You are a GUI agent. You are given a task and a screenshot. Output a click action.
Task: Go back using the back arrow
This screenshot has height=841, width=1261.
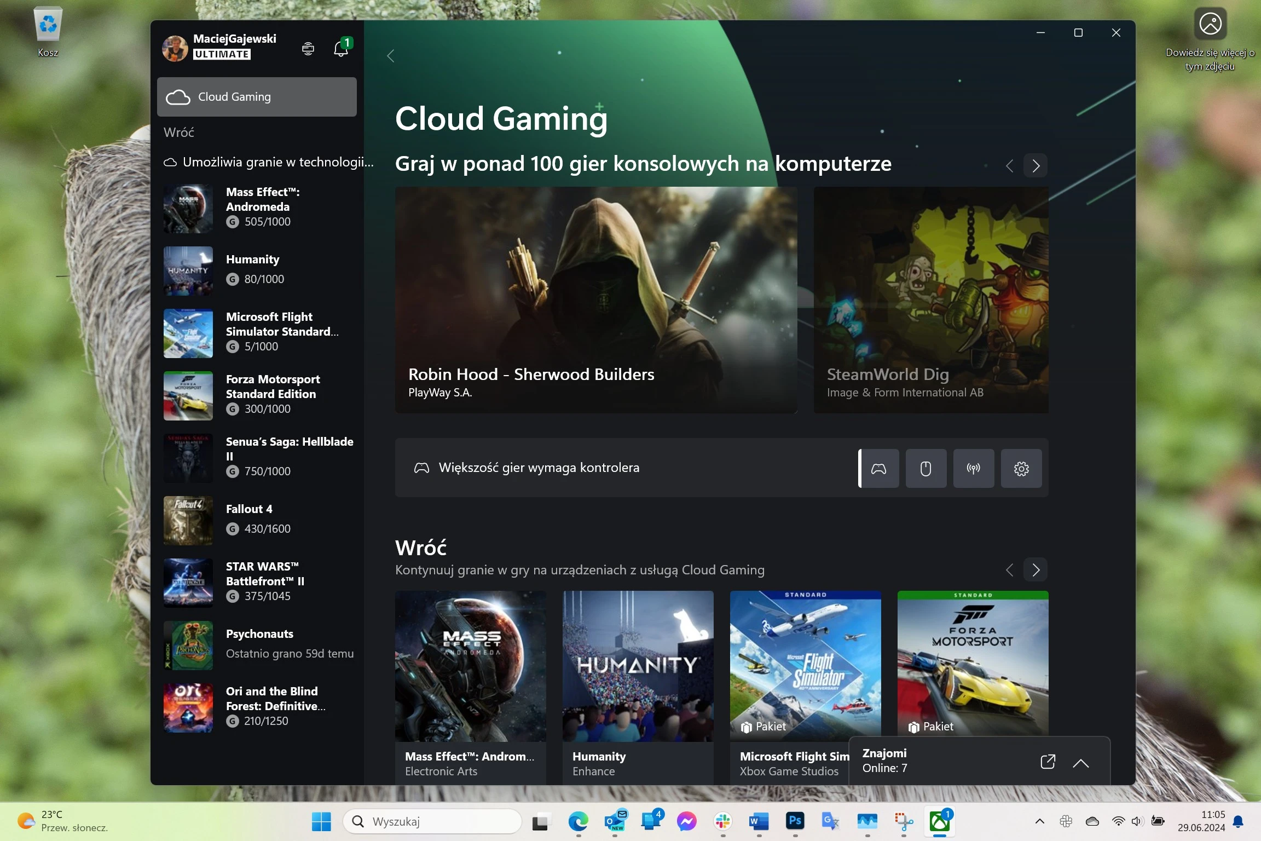coord(390,56)
